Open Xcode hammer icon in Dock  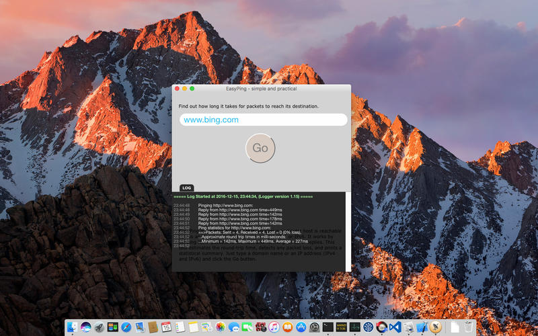point(422,327)
